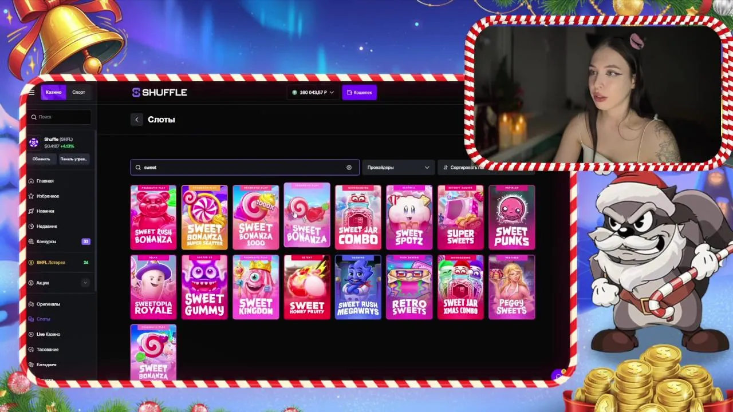Open Блэкджек cards icon in sidebar
This screenshot has width=733, height=412.
click(31, 365)
